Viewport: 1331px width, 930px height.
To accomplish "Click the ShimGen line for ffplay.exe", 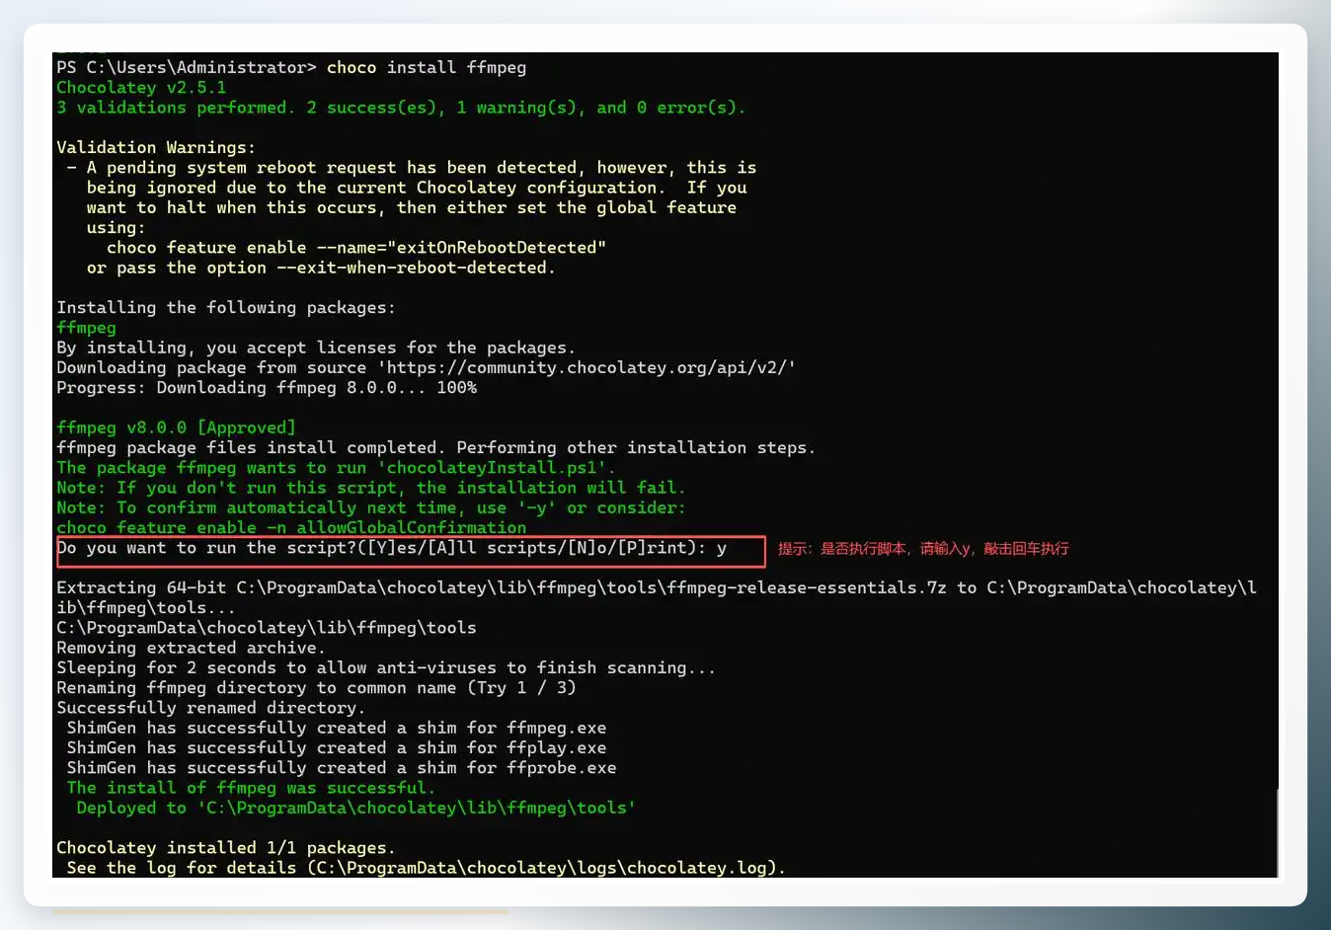I will (337, 748).
